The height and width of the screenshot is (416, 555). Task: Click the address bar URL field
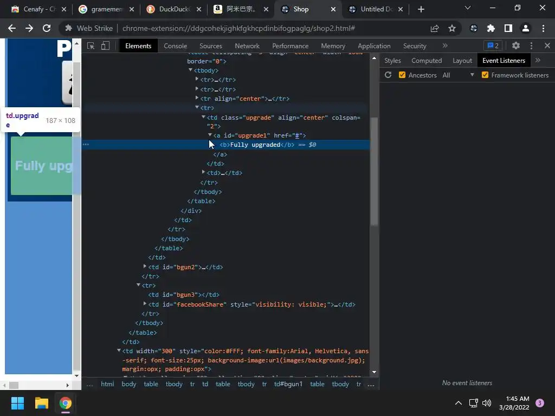tap(238, 28)
